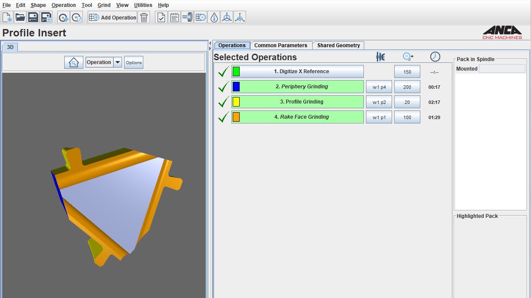This screenshot has width=531, height=298.
Task: Click the coolant droplet toolbar icon
Action: (214, 17)
